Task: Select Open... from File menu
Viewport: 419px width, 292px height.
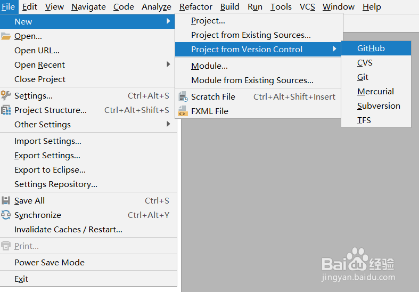Action: pos(88,36)
